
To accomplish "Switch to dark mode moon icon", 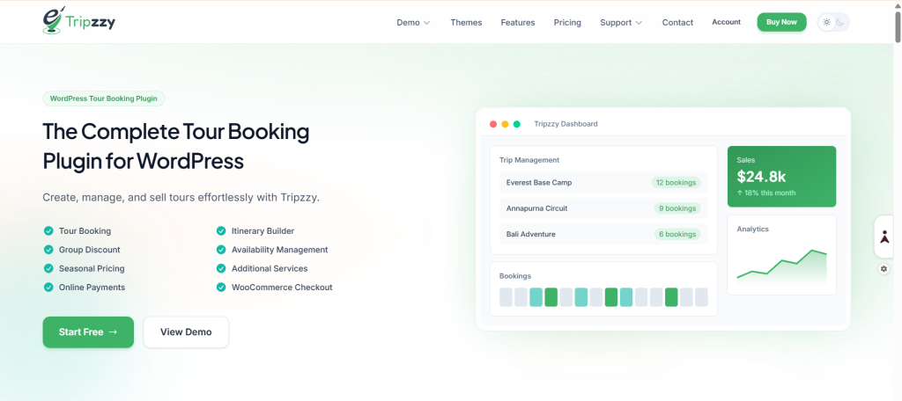I will pyautogui.click(x=839, y=22).
